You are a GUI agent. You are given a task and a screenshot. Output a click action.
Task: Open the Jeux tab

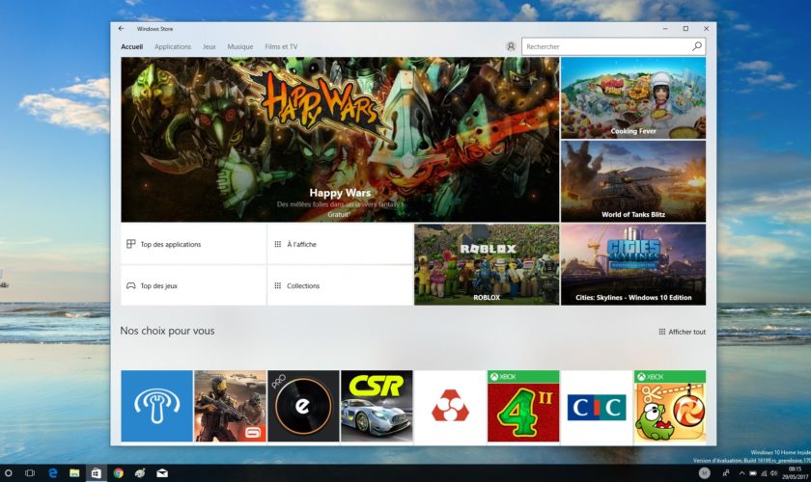pyautogui.click(x=209, y=46)
